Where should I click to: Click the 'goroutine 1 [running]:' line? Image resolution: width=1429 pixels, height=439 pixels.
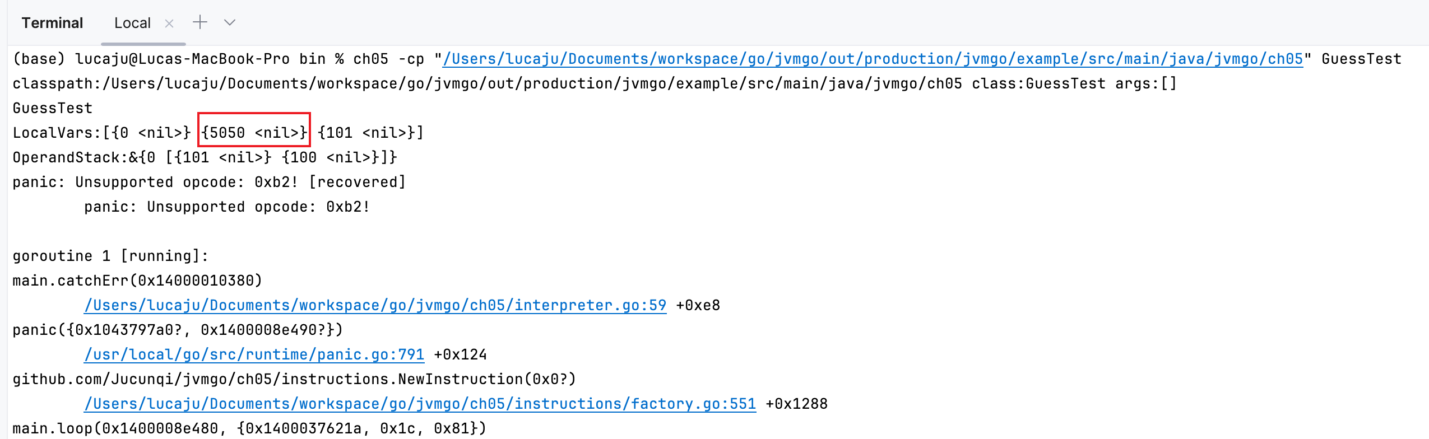coord(110,256)
